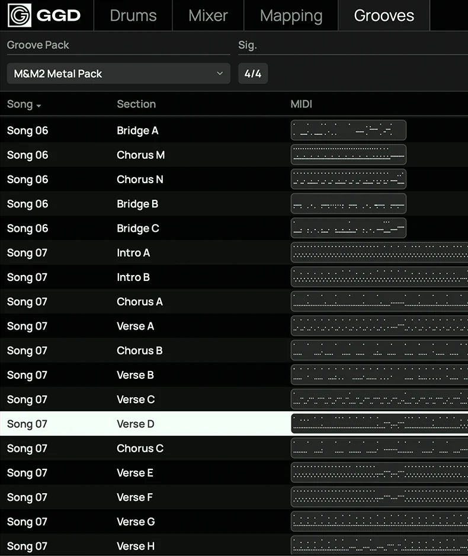The height and width of the screenshot is (556, 468).
Task: Click the GGD logo icon
Action: (20, 15)
